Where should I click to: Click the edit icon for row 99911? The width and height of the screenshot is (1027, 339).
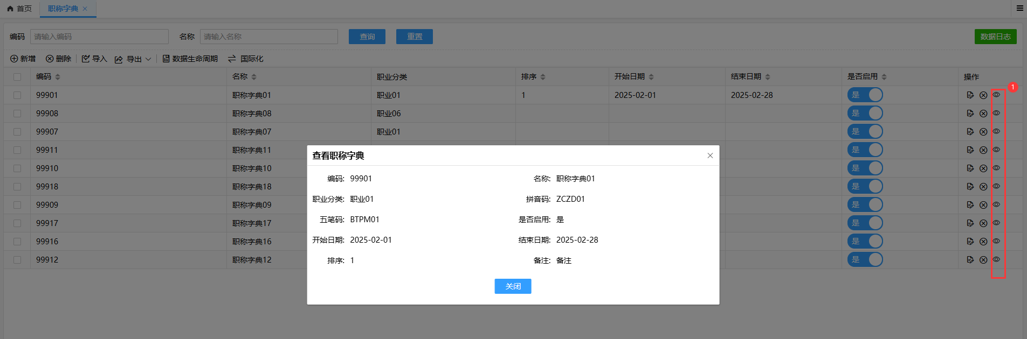pyautogui.click(x=970, y=150)
